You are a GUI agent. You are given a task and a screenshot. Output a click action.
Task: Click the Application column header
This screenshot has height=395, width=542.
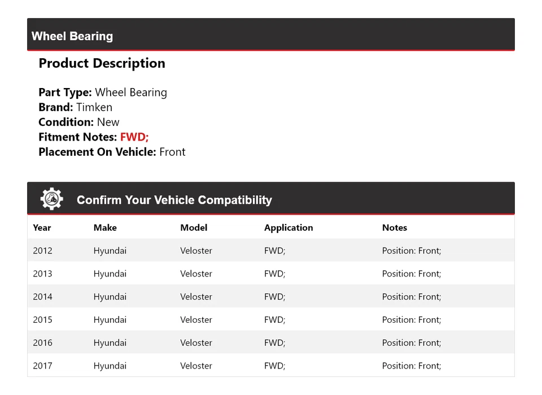[x=289, y=227]
